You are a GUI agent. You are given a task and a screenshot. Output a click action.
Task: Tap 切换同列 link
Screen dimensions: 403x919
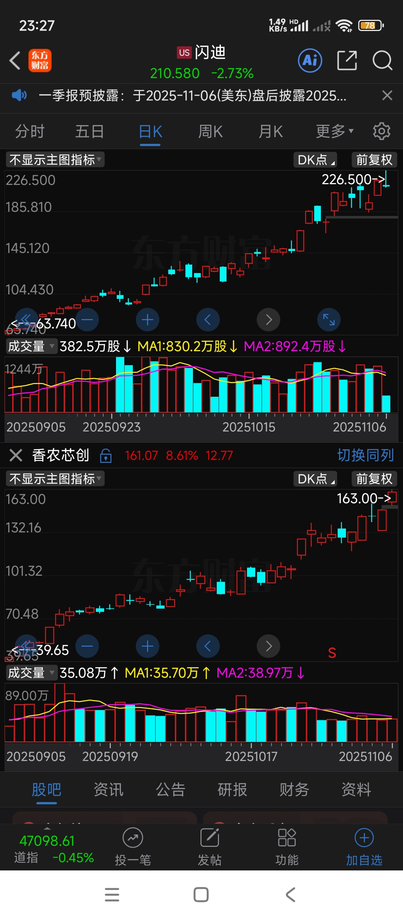click(366, 455)
